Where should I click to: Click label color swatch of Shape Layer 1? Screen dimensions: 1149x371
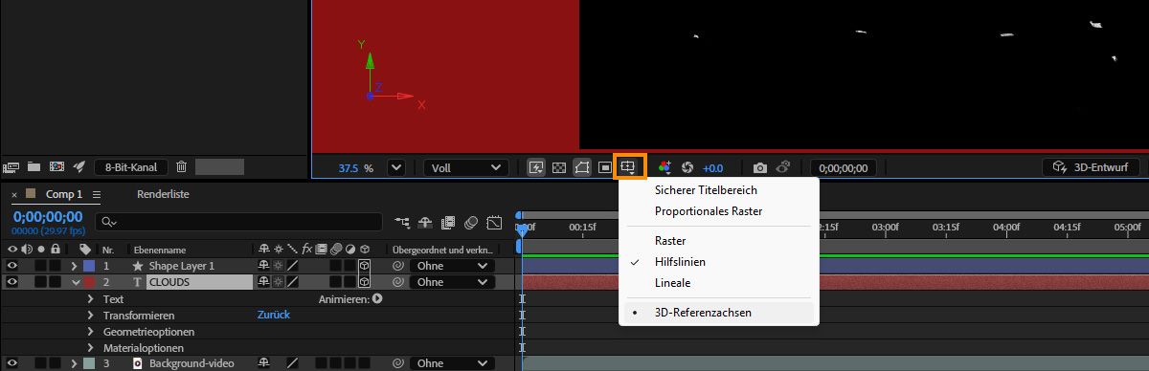(89, 266)
